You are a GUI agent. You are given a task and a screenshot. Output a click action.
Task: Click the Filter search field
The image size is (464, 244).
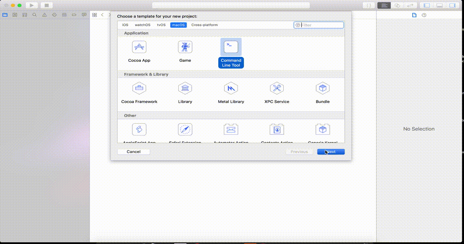point(319,25)
